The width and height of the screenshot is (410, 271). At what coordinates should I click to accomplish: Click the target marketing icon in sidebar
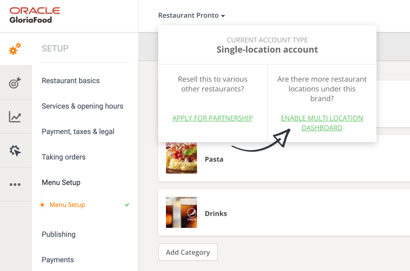pos(15,82)
